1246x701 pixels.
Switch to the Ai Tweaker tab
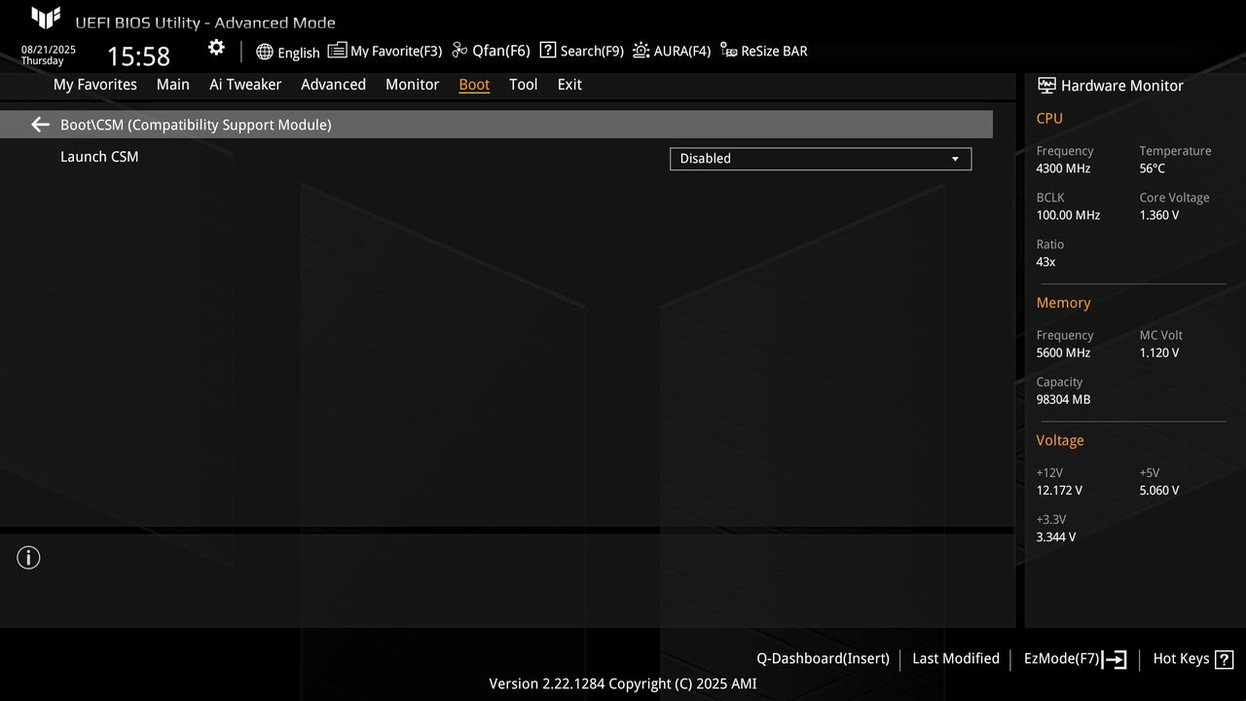[245, 85]
